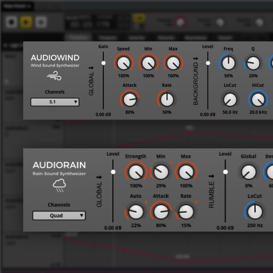Click the 29% value under AudioRain Min
273x273 pixels.
click(x=161, y=186)
